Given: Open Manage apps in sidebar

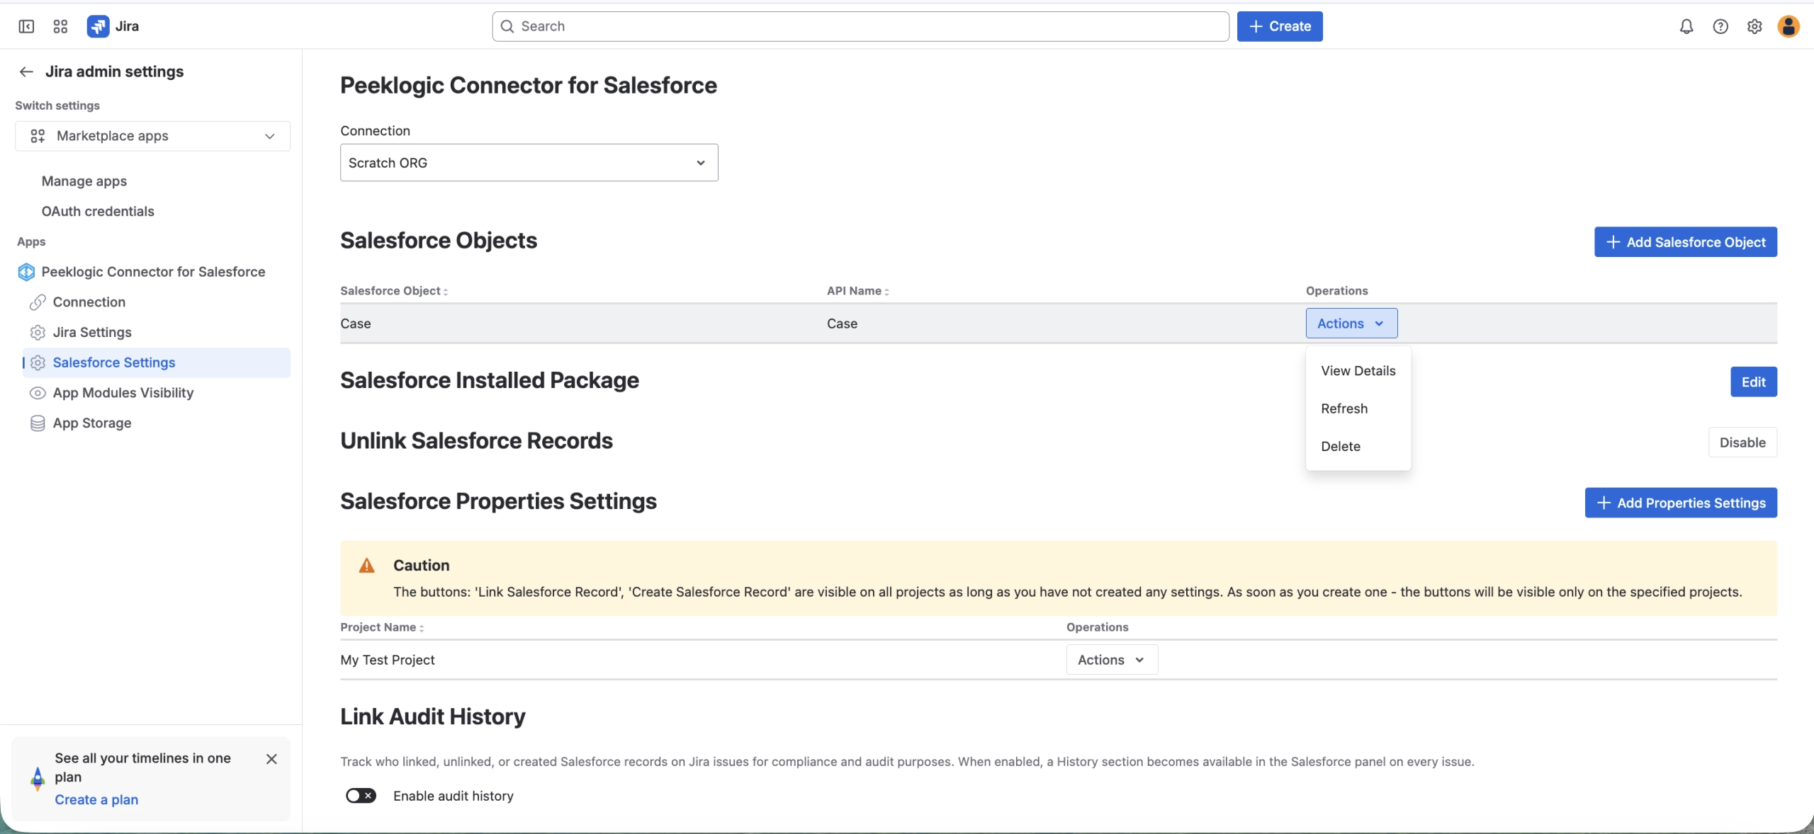Looking at the screenshot, I should click(x=84, y=181).
